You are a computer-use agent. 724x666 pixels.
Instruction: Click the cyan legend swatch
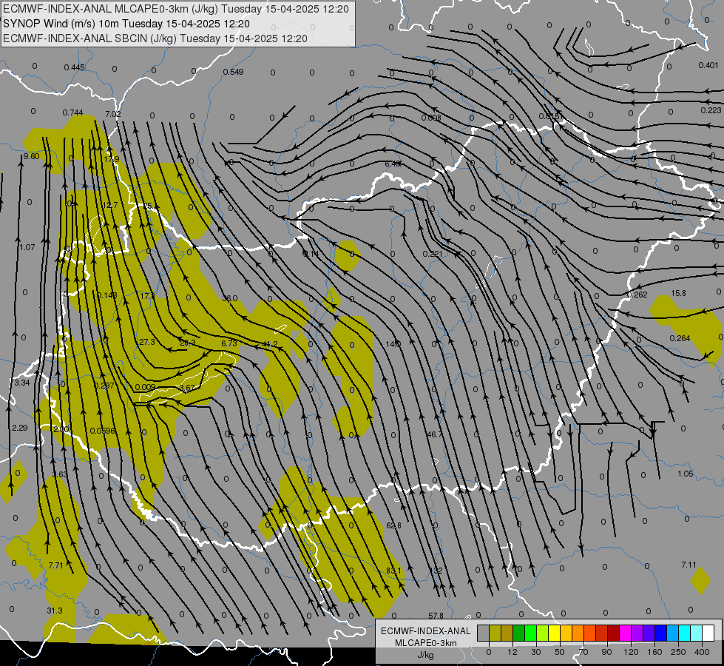(x=684, y=633)
